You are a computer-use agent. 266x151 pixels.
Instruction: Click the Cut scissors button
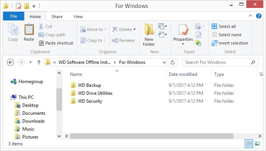pyautogui.click(x=46, y=26)
